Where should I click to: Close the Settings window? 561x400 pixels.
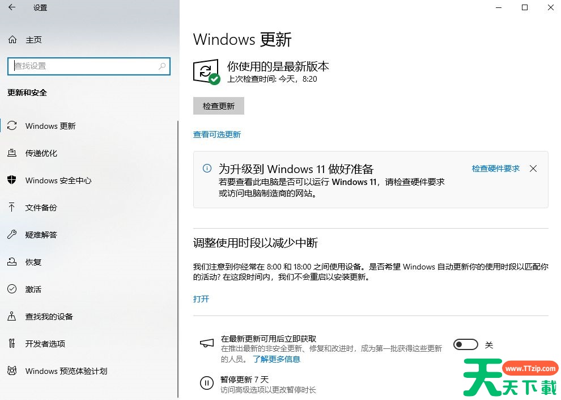[x=551, y=7]
